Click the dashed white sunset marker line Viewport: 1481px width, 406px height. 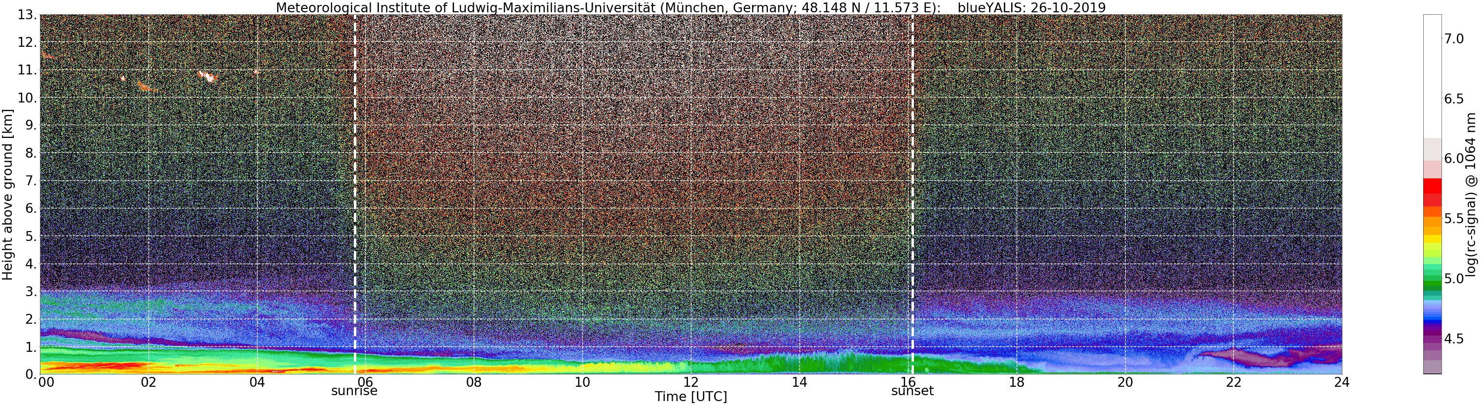point(912,194)
